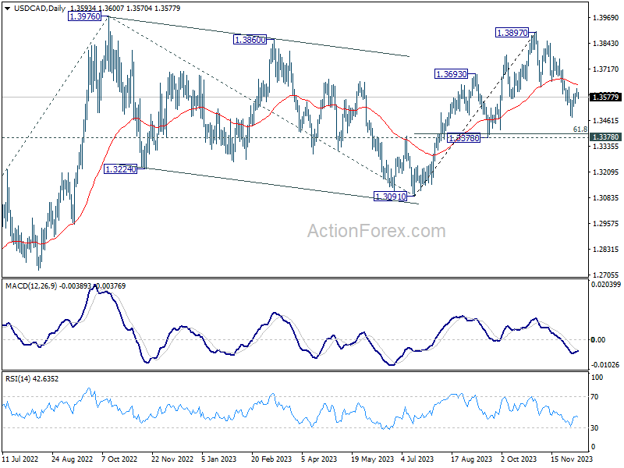Click the 2 Oct 2023 date label
Image resolution: width=624 pixels, height=468 pixels.
(519, 459)
